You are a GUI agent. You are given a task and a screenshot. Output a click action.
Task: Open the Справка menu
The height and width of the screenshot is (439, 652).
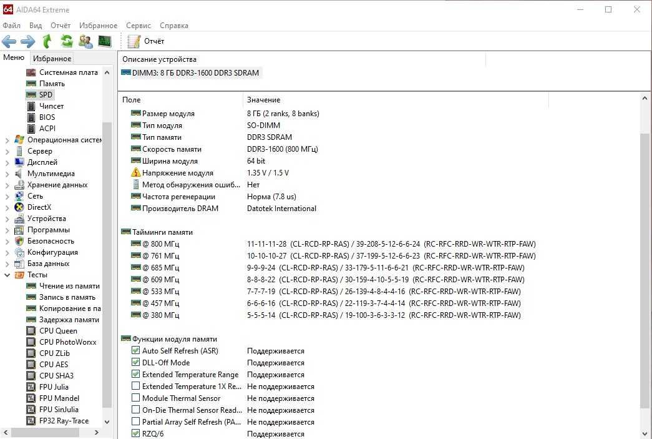(x=174, y=26)
